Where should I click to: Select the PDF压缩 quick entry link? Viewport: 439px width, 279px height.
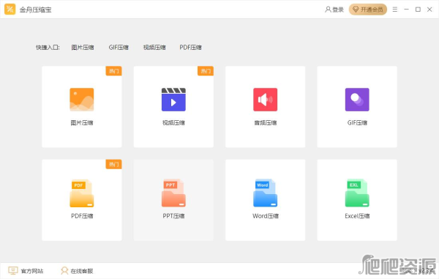pos(191,48)
